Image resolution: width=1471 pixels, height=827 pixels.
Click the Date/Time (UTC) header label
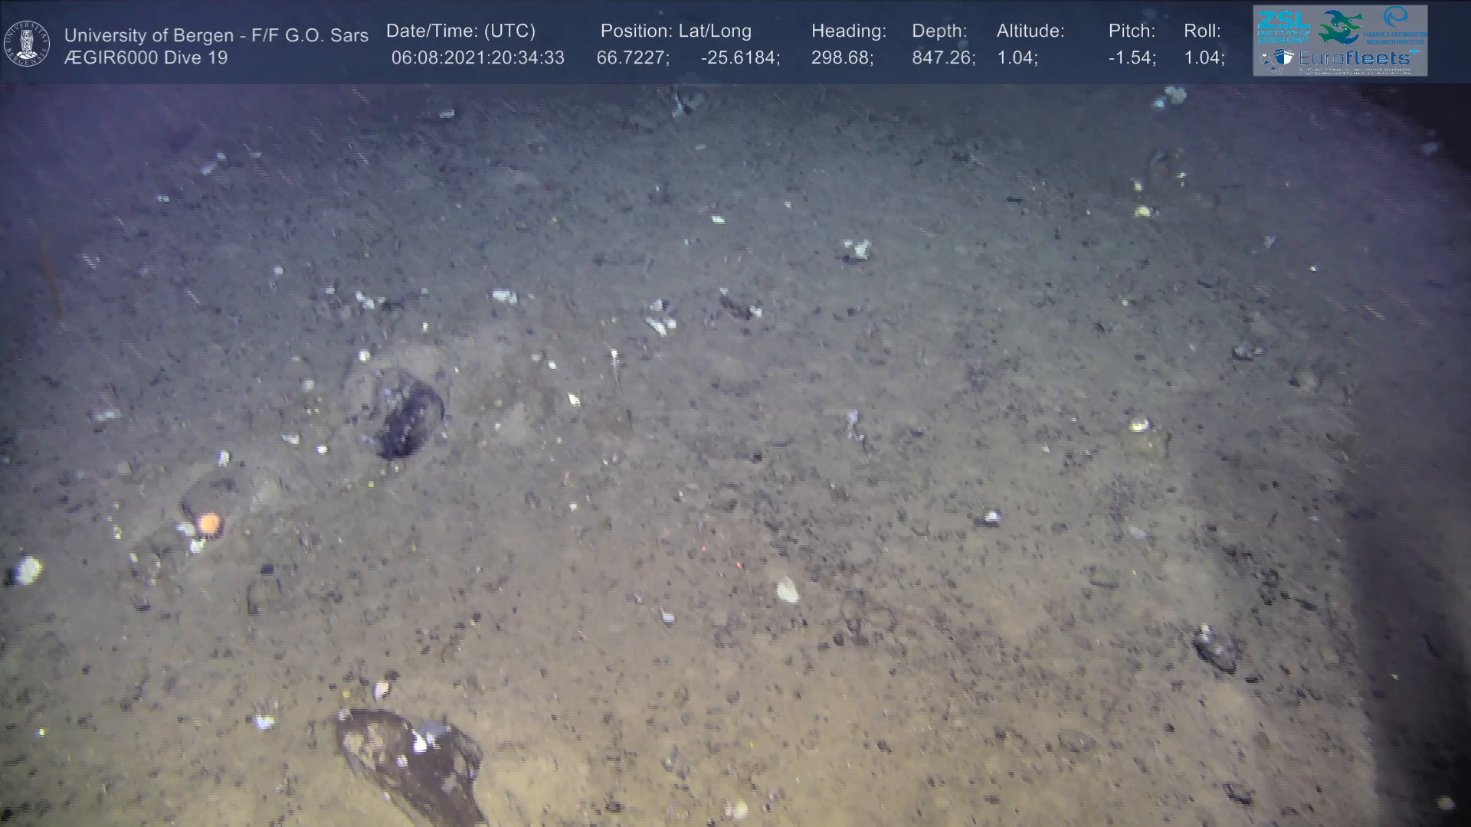tap(460, 31)
